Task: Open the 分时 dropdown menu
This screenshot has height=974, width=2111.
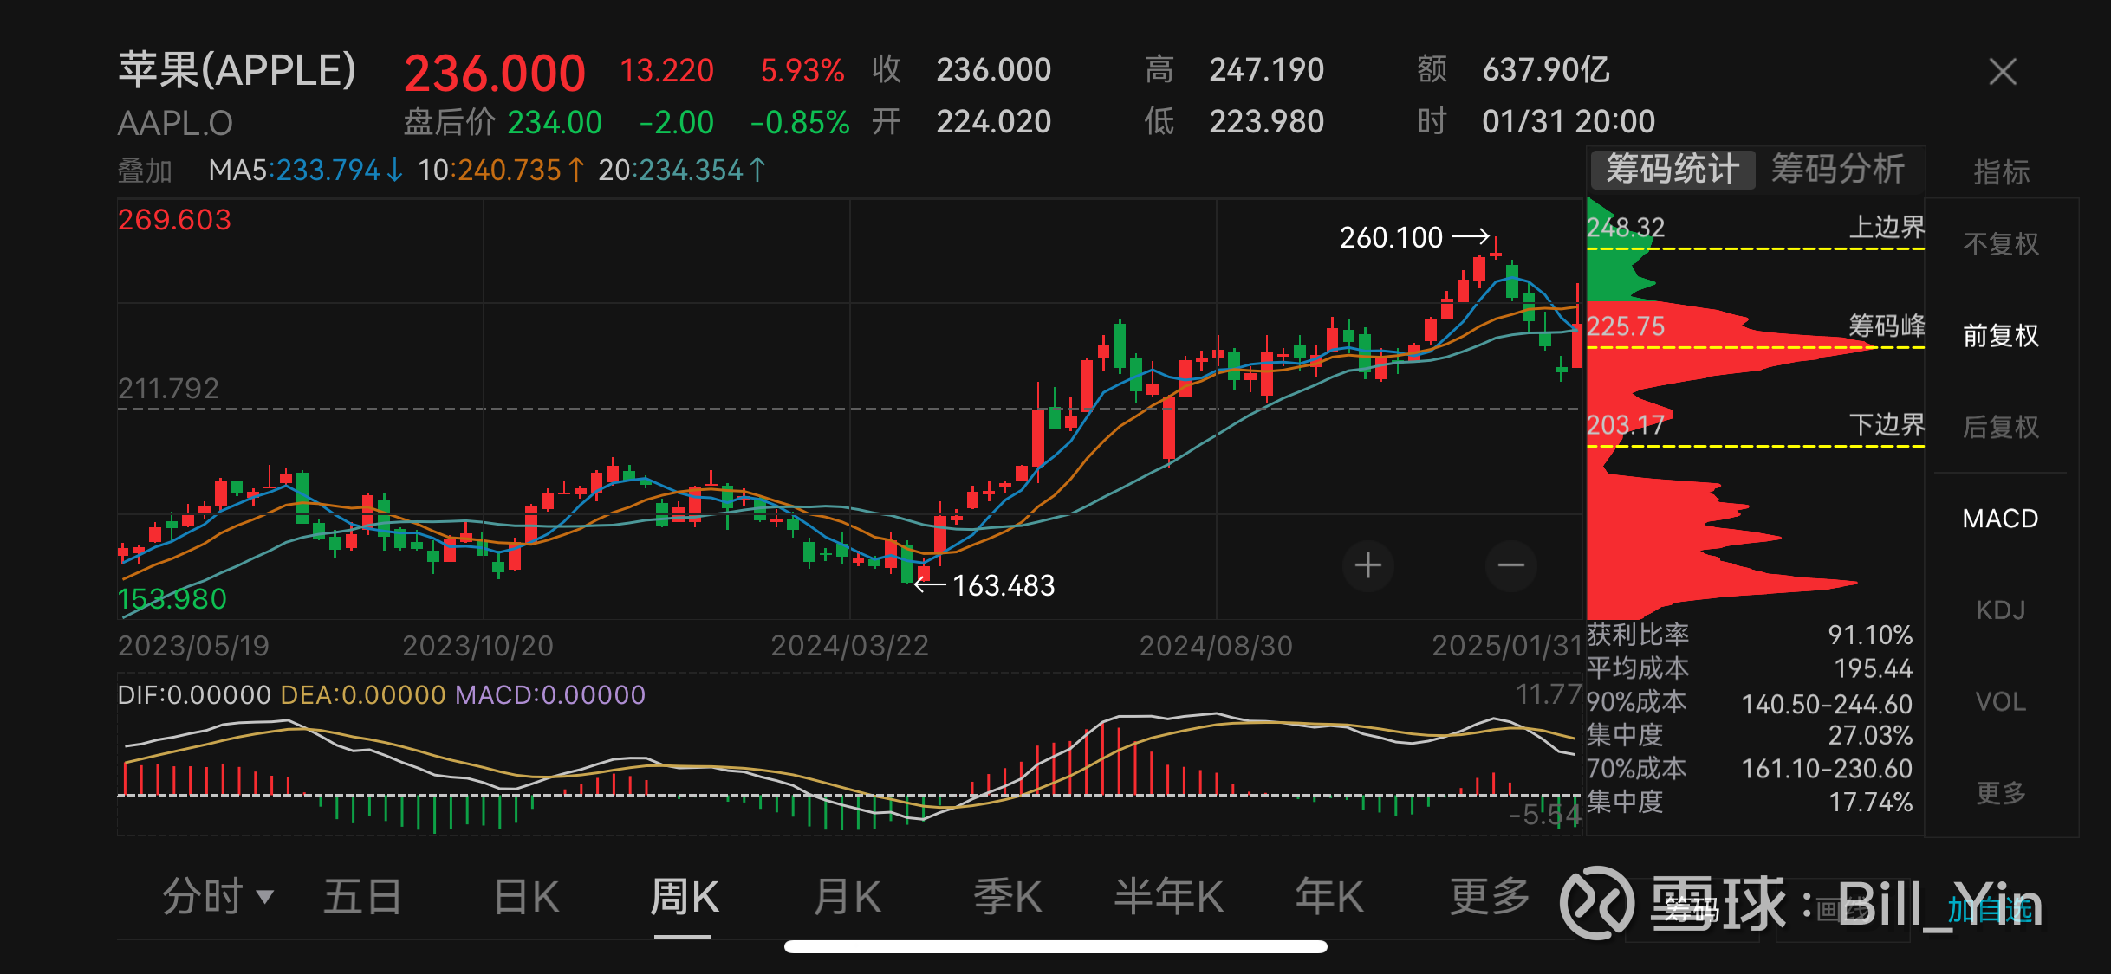Action: click(214, 898)
